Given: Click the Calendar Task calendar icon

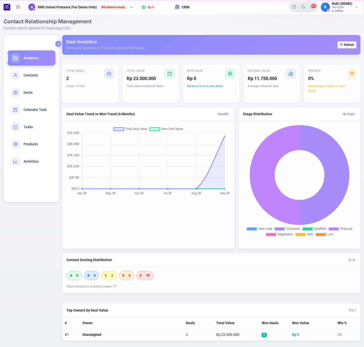Looking at the screenshot, I should pyautogui.click(x=15, y=110).
